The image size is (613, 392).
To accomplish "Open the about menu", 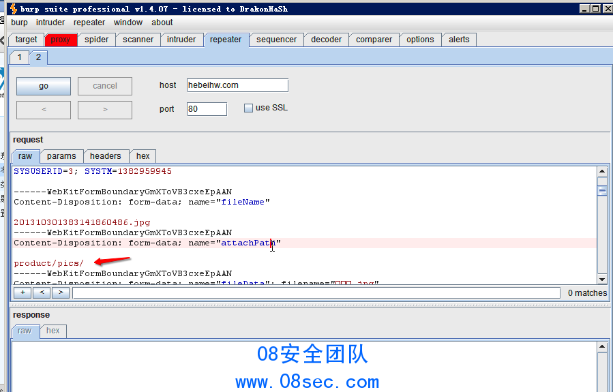I will [162, 22].
